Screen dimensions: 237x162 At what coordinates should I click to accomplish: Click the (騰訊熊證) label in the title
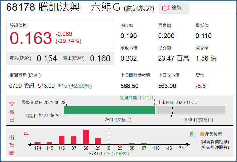coord(139,8)
